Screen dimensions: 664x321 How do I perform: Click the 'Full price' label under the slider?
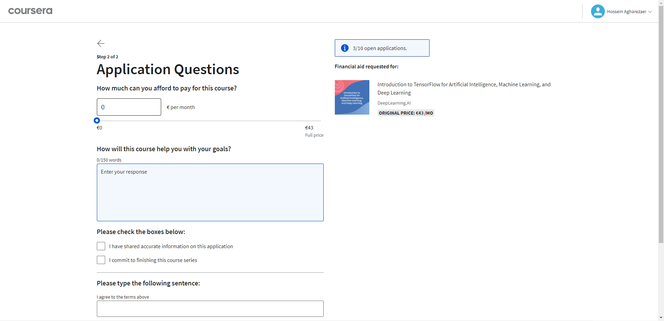coord(314,135)
